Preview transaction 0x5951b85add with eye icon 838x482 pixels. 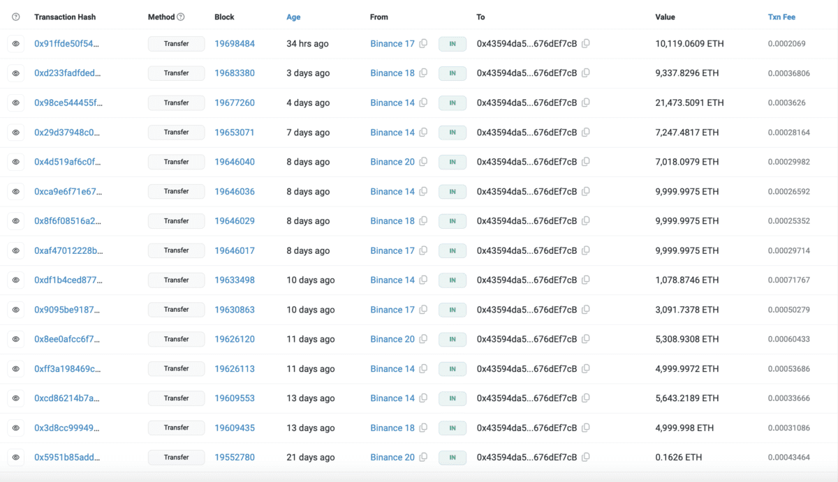click(15, 458)
